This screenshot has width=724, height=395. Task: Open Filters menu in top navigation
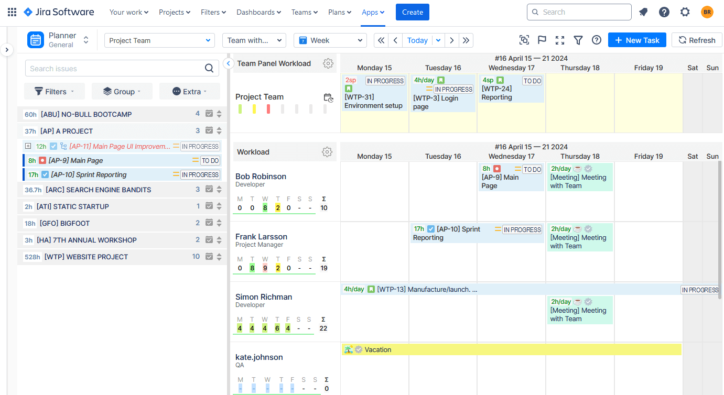[213, 12]
